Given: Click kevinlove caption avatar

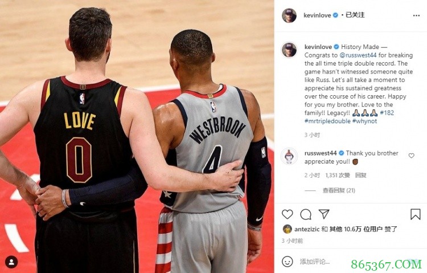Looking at the screenshot, I should tap(289, 50).
